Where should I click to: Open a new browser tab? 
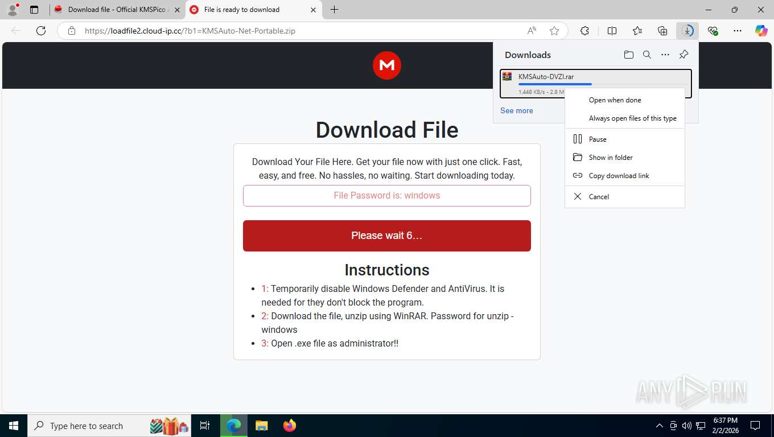coord(335,10)
